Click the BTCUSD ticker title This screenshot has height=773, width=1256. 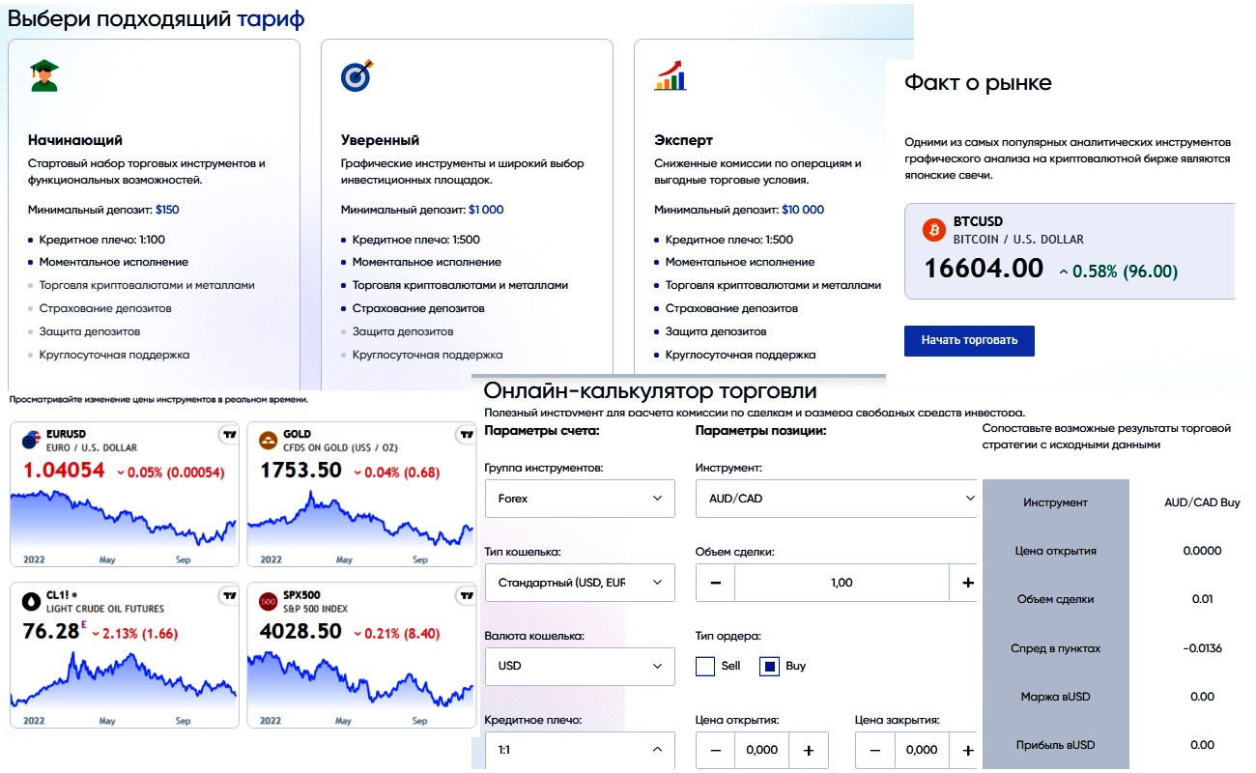click(x=979, y=221)
